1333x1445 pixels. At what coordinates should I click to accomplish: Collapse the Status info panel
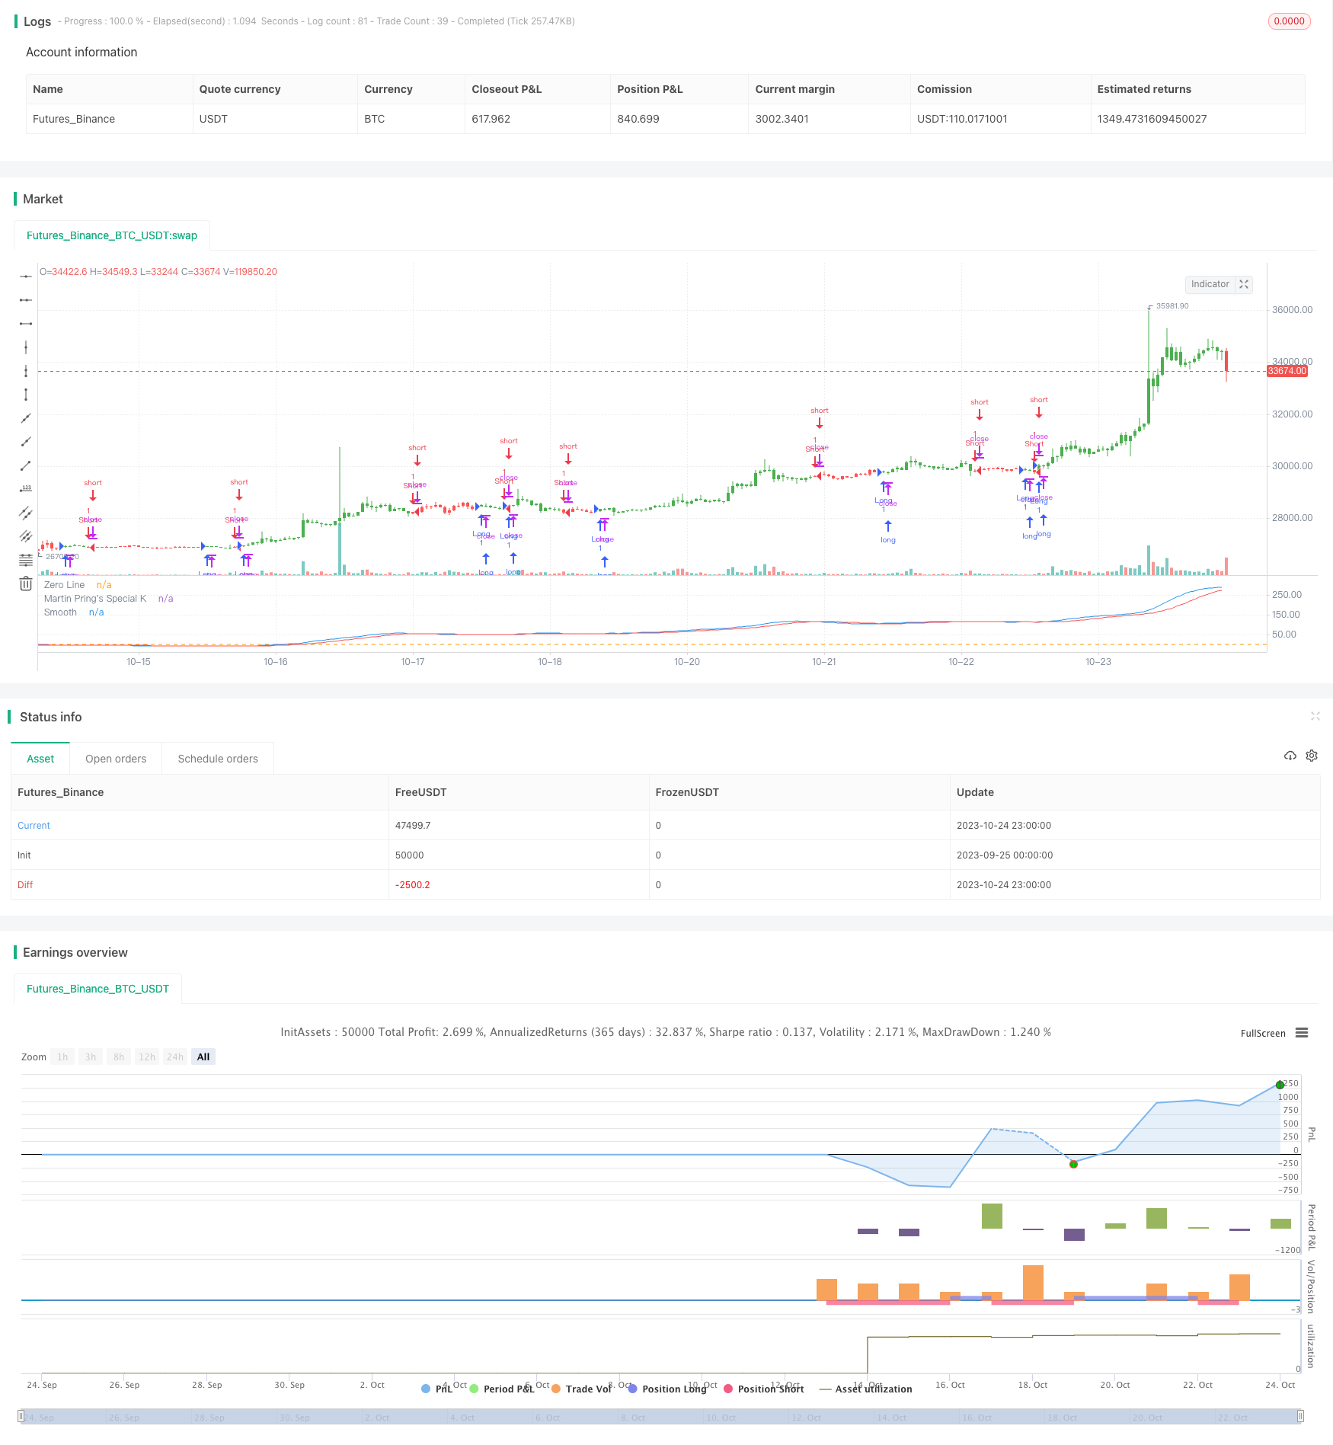[x=1315, y=716]
